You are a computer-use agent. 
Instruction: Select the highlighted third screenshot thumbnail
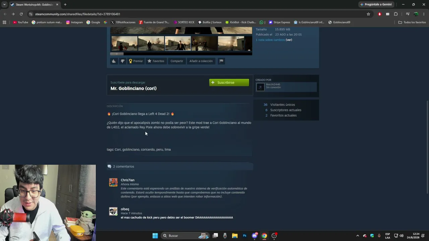[178, 44]
